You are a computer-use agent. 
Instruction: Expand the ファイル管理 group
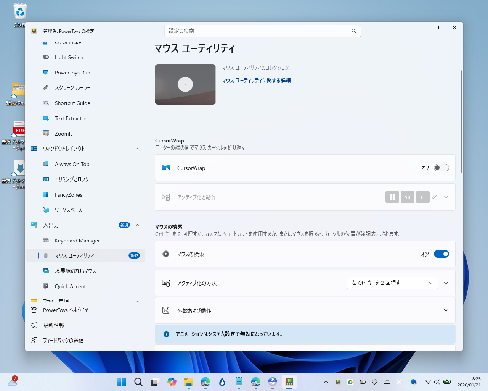click(x=137, y=301)
